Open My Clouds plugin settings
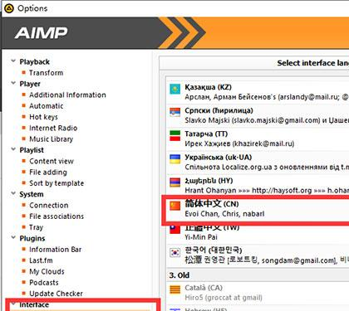The image size is (349, 311). pyautogui.click(x=47, y=271)
